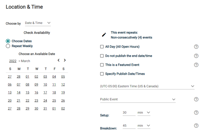Open help icon for Setup time
The image size is (204, 132).
click(x=196, y=112)
